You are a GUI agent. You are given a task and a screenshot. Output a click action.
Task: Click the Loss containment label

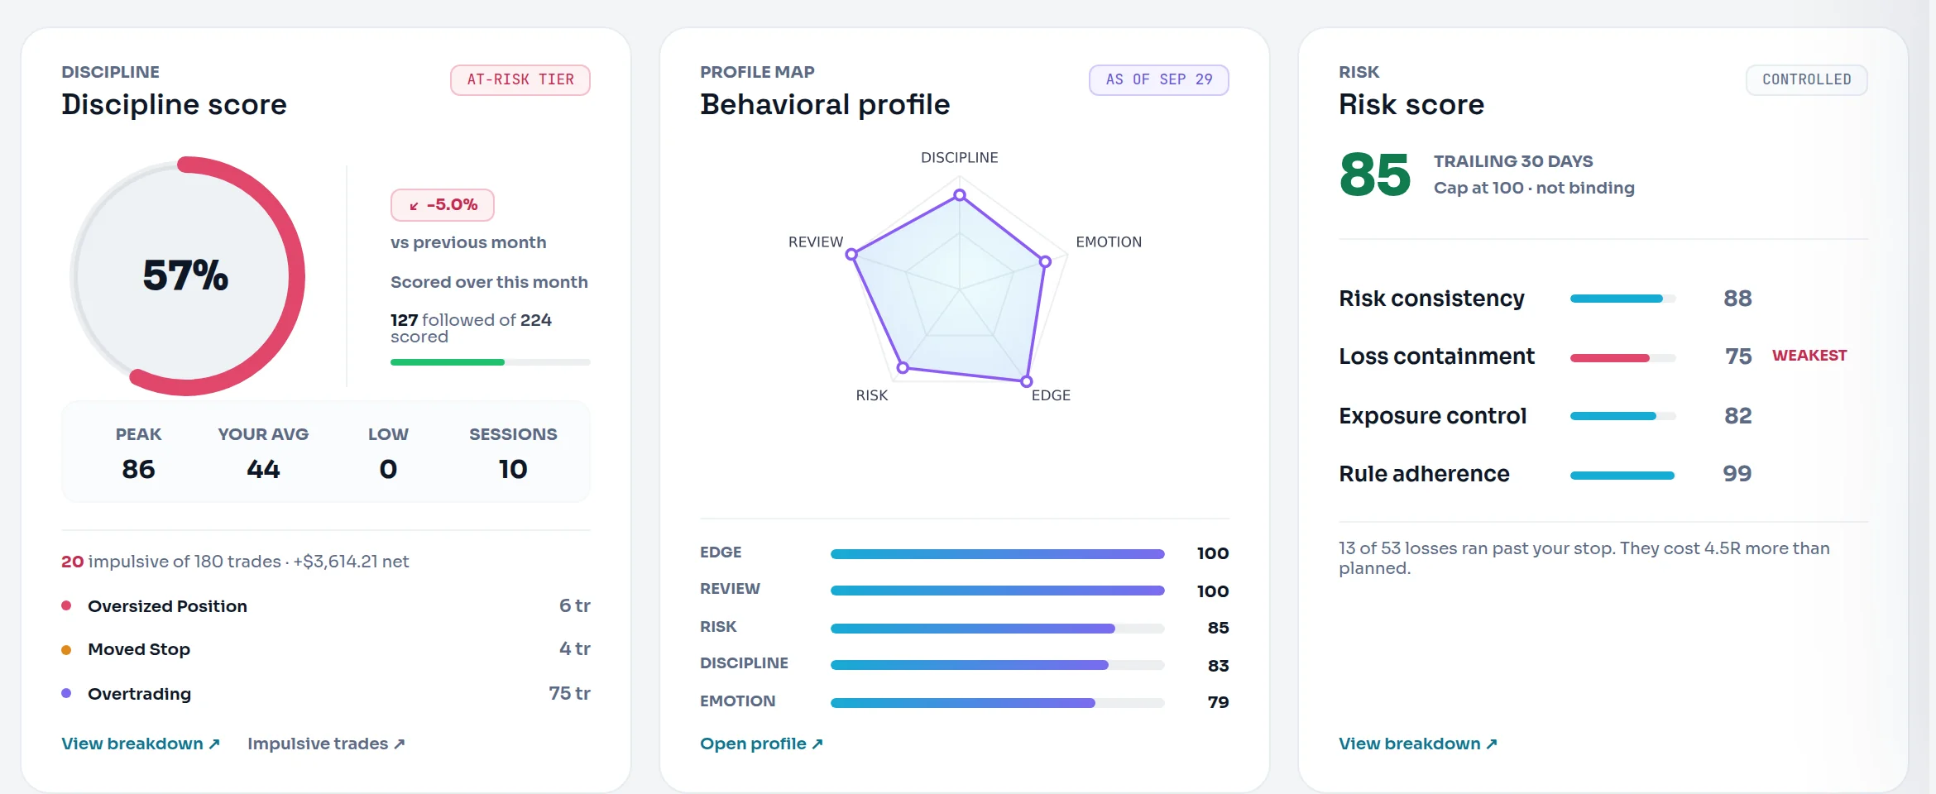click(1436, 356)
